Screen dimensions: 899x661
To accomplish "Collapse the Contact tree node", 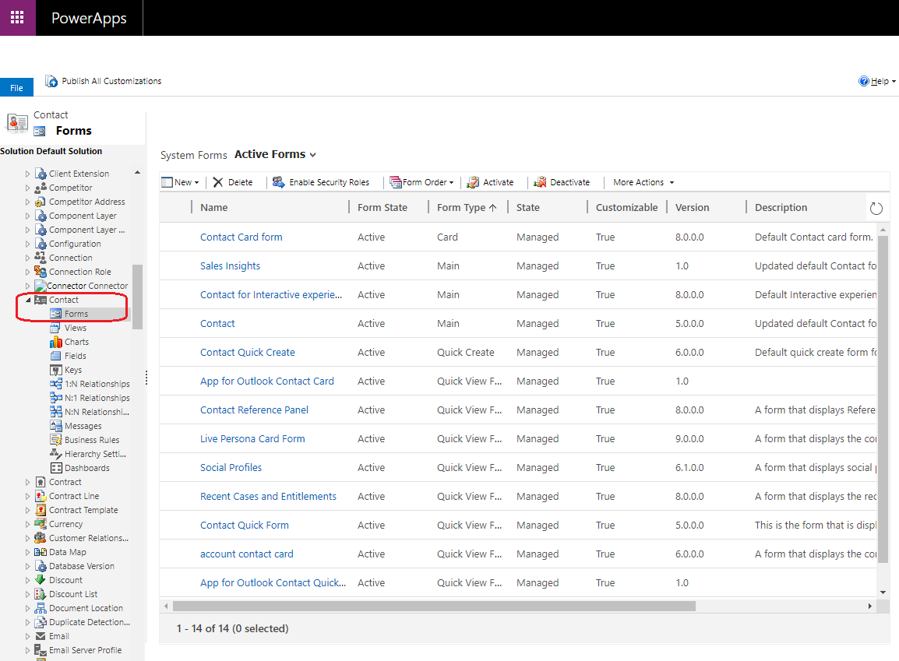I will tap(27, 300).
